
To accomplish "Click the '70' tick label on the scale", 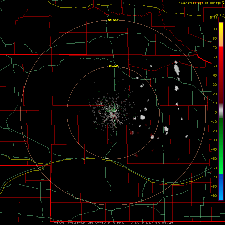I will click(x=215, y=48).
